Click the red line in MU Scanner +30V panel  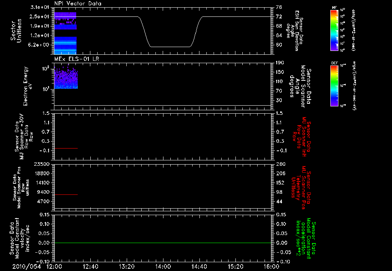66,148
